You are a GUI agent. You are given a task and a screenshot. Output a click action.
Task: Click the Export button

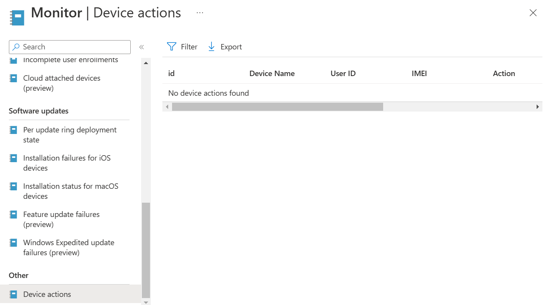coord(225,46)
